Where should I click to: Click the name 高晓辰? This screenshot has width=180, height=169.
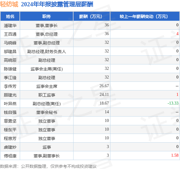(10, 60)
